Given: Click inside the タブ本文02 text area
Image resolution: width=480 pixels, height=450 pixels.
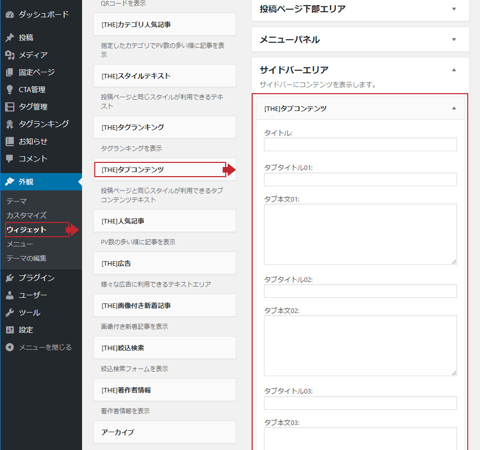Looking at the screenshot, I should coord(360,345).
